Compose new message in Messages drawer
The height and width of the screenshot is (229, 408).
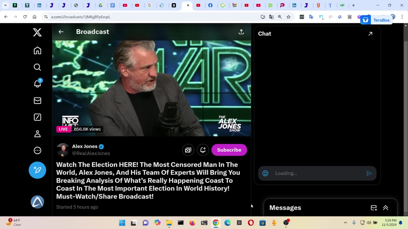(374, 208)
